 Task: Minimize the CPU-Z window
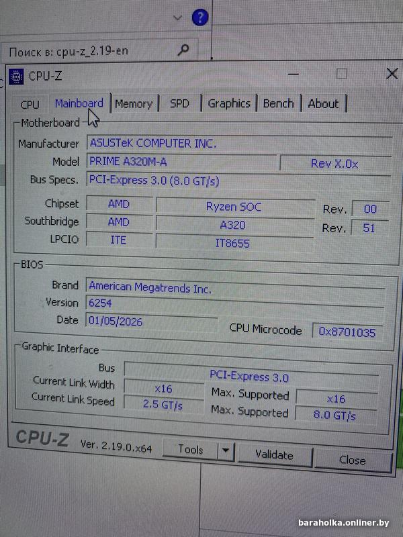click(x=294, y=74)
